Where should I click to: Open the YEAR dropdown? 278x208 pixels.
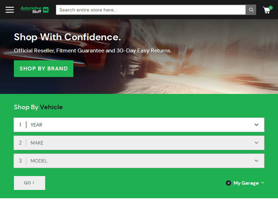click(139, 125)
